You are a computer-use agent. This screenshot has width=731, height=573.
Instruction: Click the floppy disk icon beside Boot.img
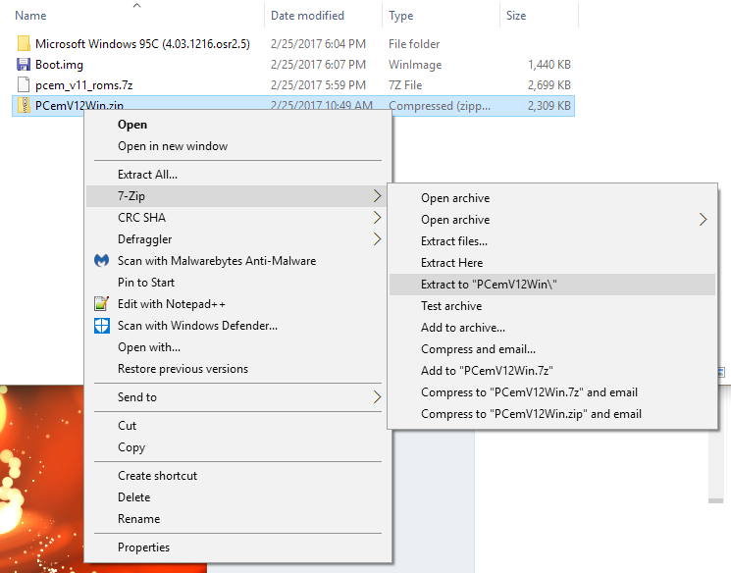click(x=24, y=65)
